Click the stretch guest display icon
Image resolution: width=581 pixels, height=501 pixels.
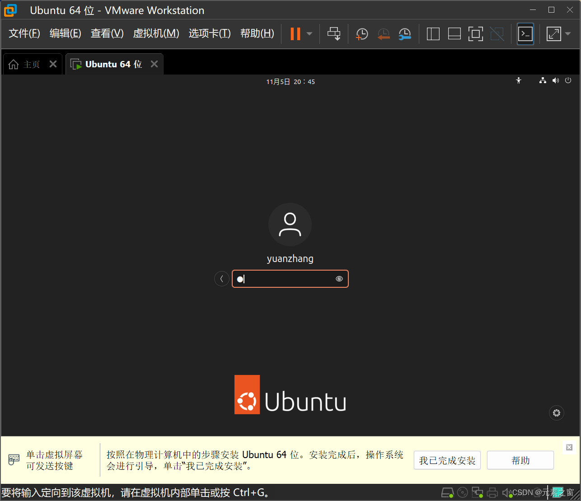click(554, 34)
